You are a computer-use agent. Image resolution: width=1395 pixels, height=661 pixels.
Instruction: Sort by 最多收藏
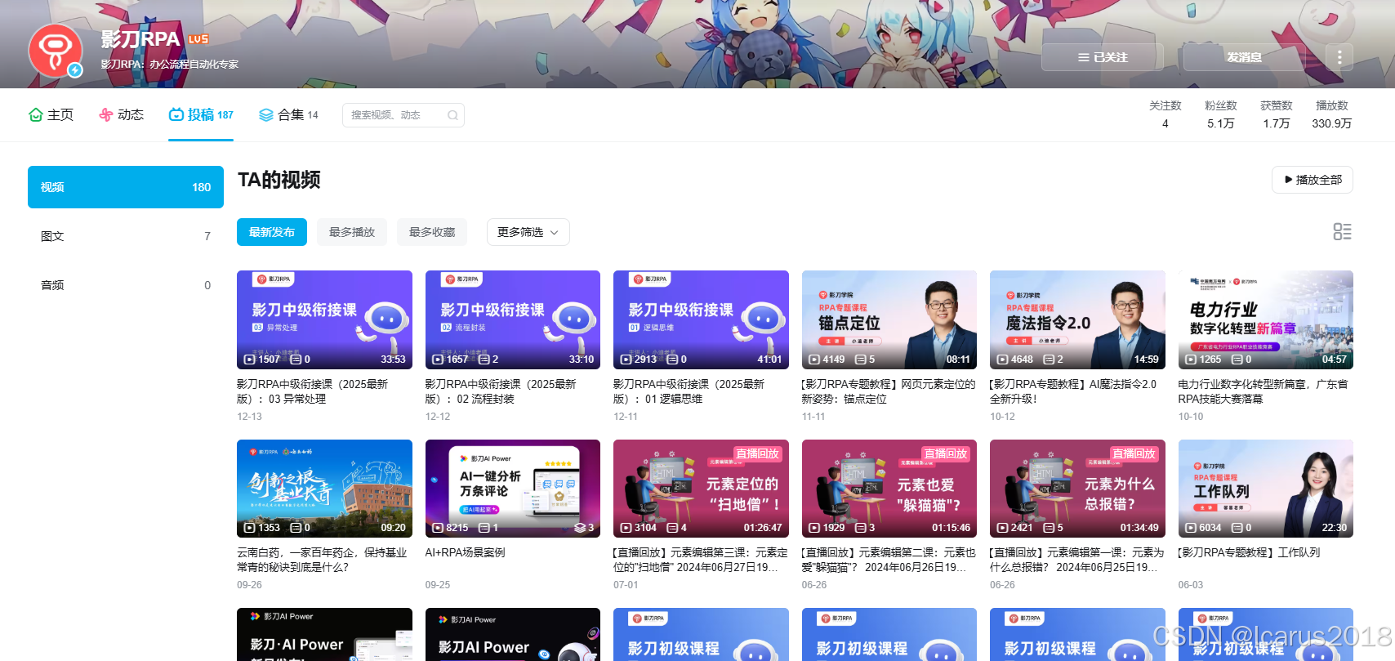pos(432,232)
